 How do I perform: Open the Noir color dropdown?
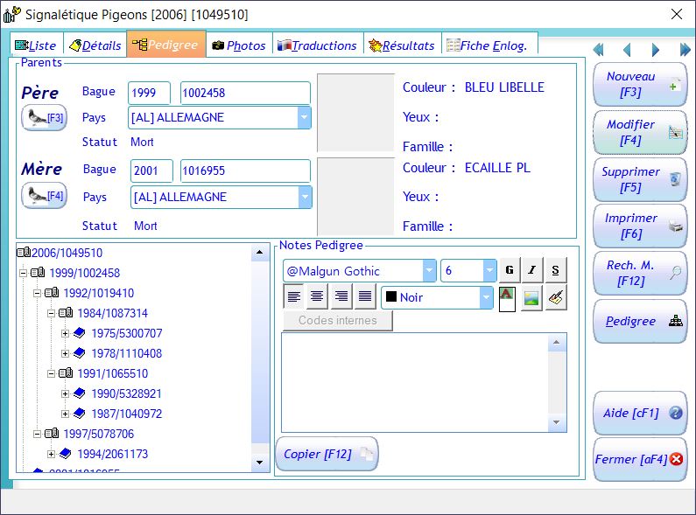click(x=486, y=297)
